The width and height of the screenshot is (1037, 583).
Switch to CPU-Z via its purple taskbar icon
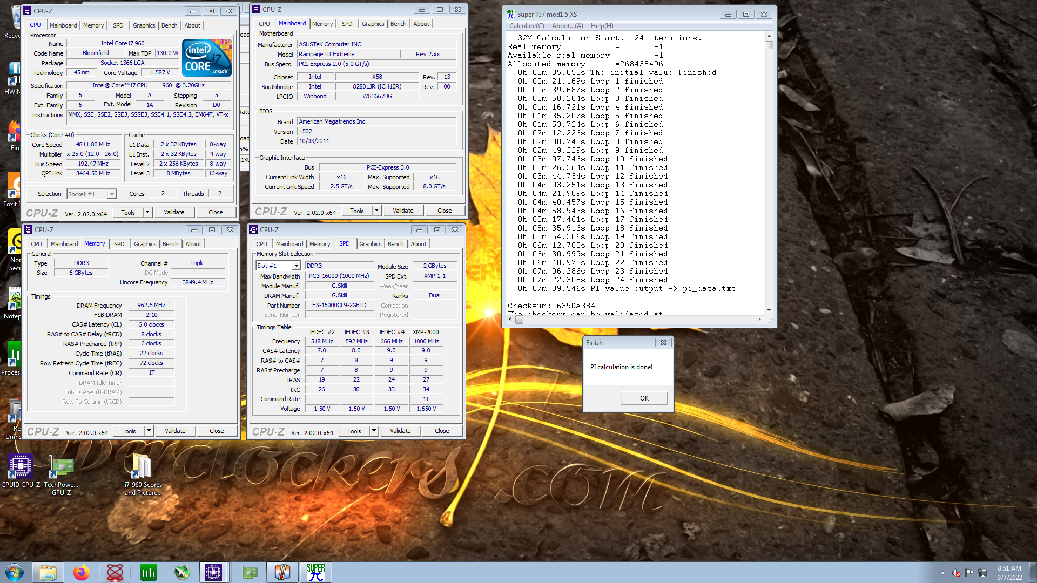[x=214, y=572]
